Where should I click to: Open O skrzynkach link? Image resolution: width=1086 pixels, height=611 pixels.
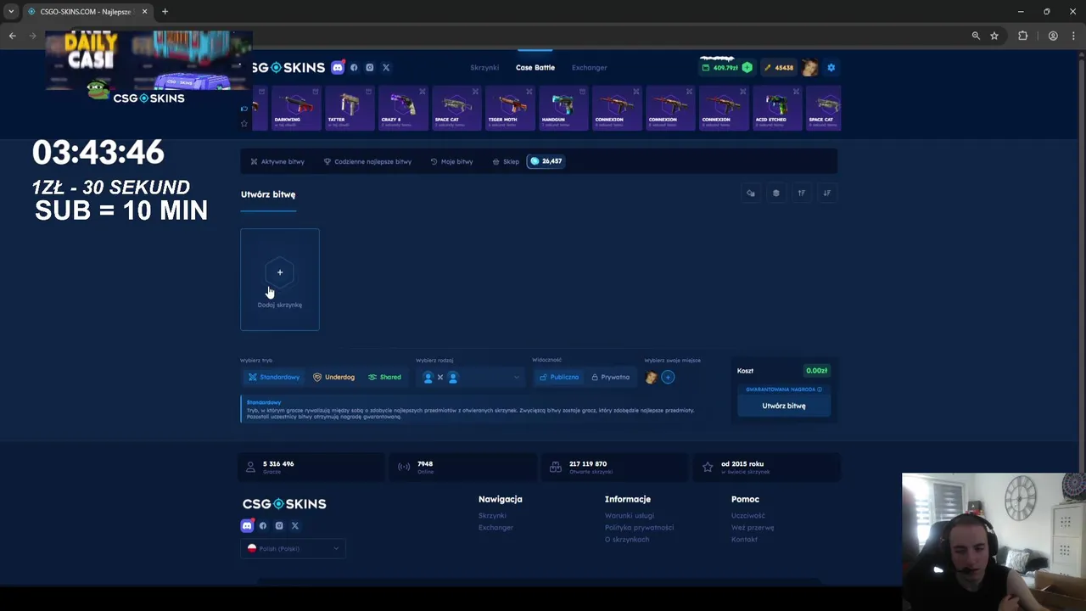(627, 539)
